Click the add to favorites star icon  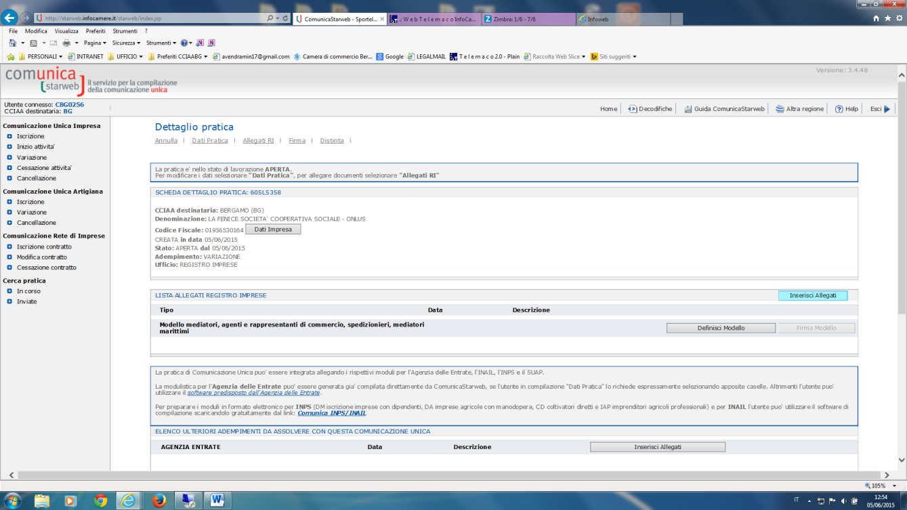click(x=10, y=57)
